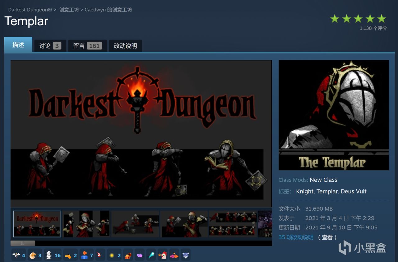The height and width of the screenshot is (262, 398).
Task: Open the 创意工坊 breadcrumb link
Action: pos(69,10)
